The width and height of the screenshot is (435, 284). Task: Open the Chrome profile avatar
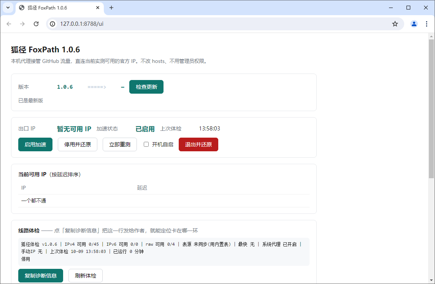(x=414, y=24)
